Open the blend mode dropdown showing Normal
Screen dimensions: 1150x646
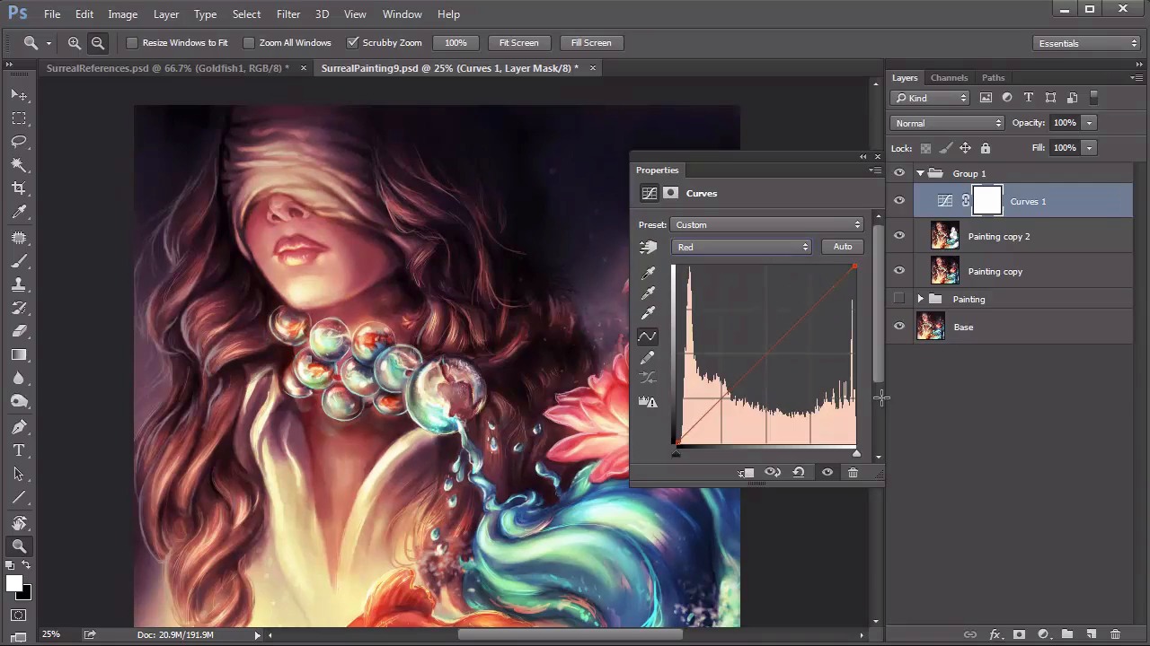(947, 123)
